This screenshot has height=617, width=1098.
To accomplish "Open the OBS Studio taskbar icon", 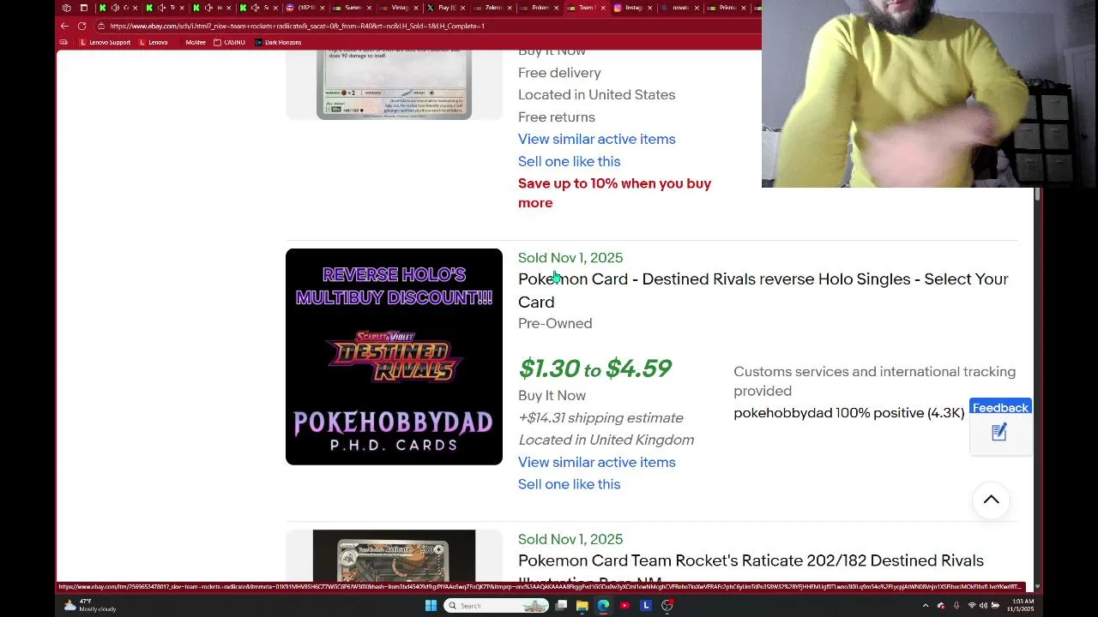I will [667, 606].
